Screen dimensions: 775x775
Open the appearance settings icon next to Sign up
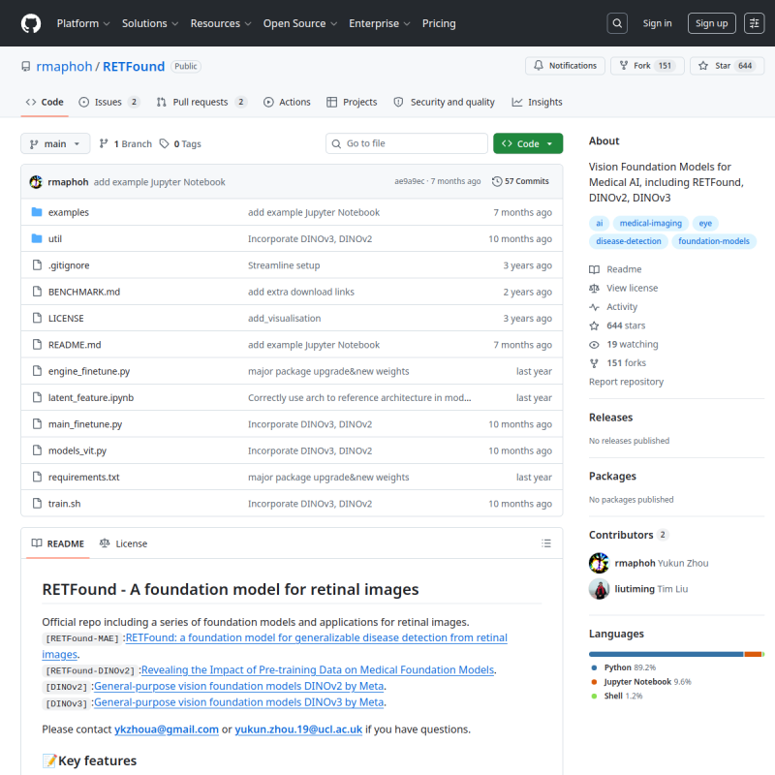pyautogui.click(x=755, y=23)
